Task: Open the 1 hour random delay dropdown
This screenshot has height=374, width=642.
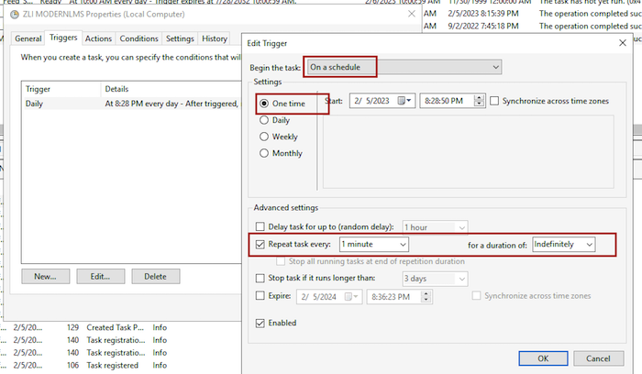Action: pos(435,227)
